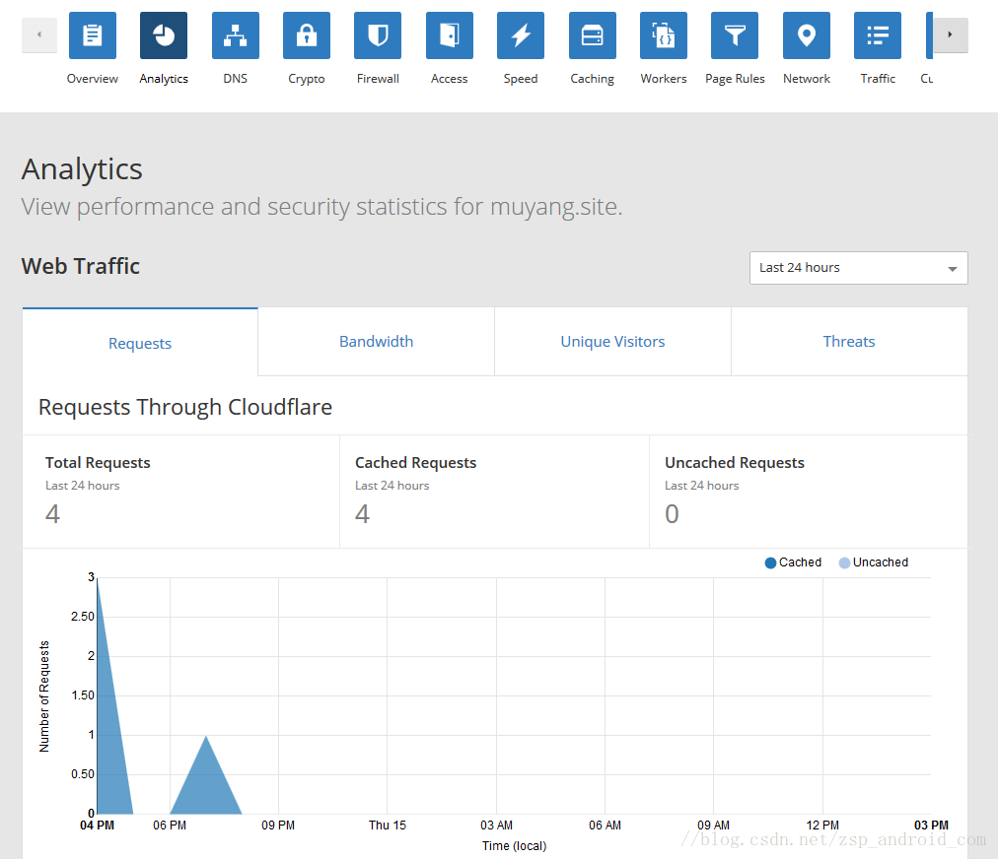Switch to the Requests tab

point(140,343)
